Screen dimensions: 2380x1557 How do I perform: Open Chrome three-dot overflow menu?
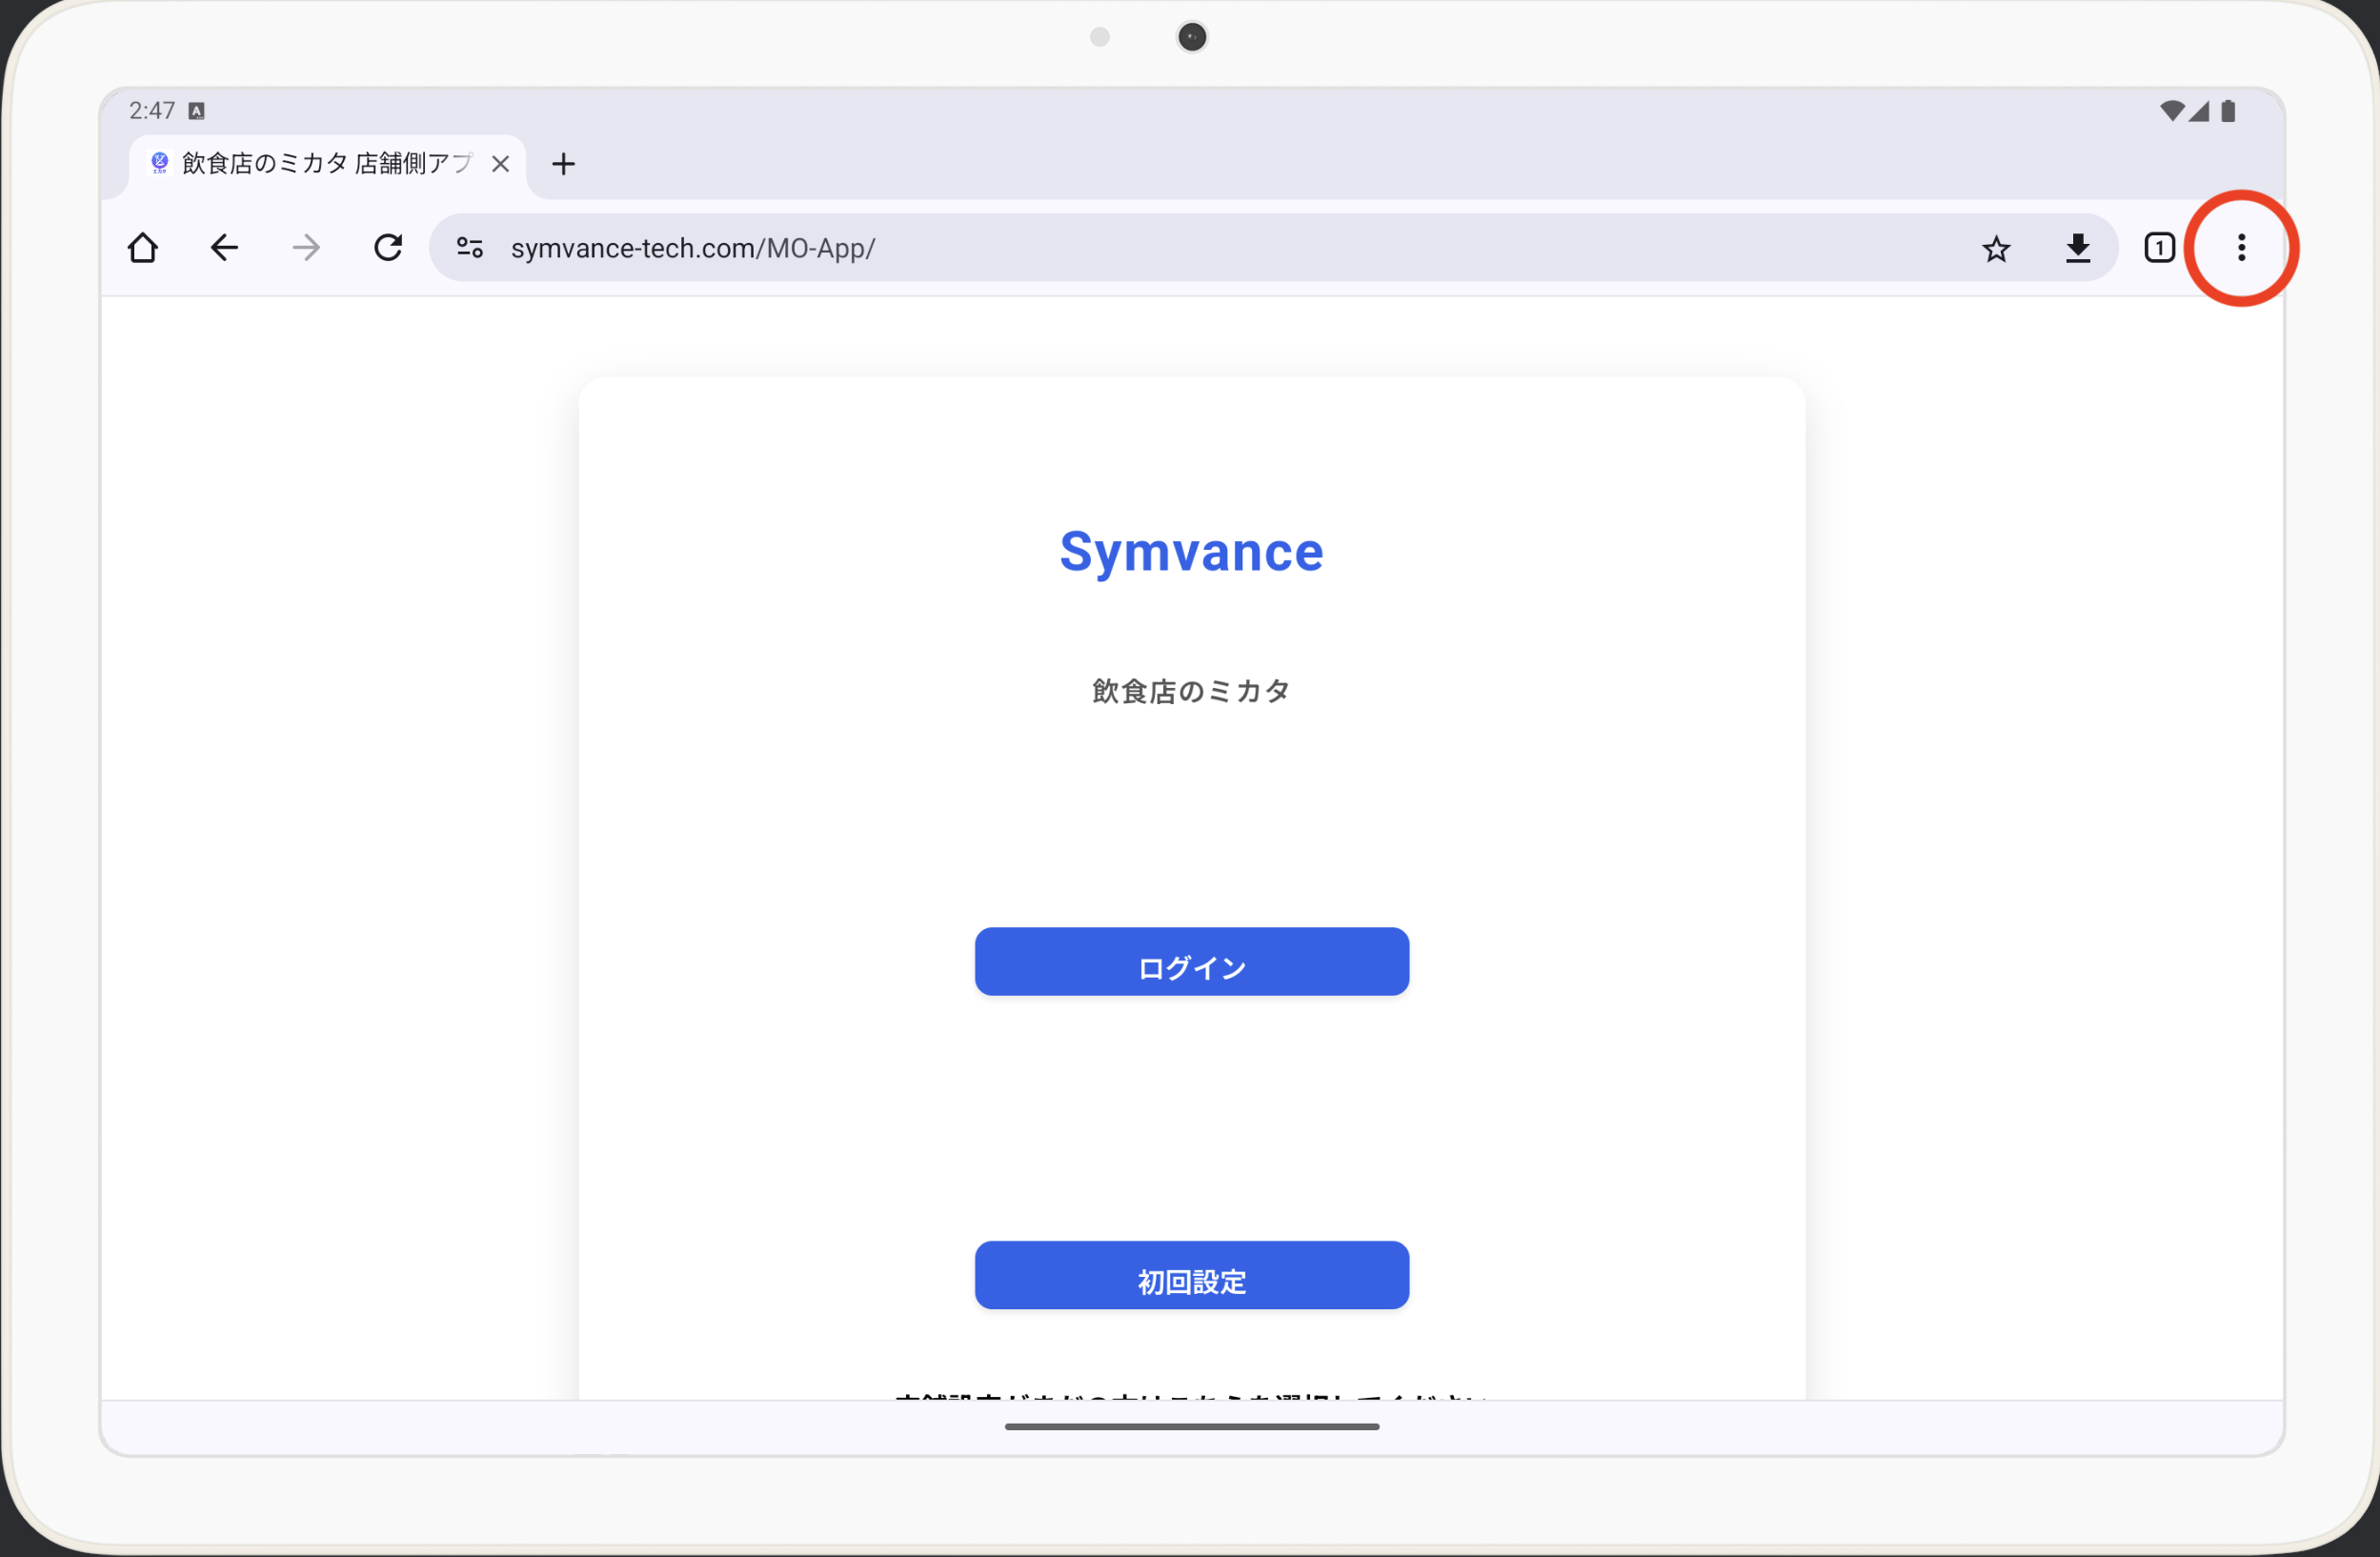tap(2241, 247)
